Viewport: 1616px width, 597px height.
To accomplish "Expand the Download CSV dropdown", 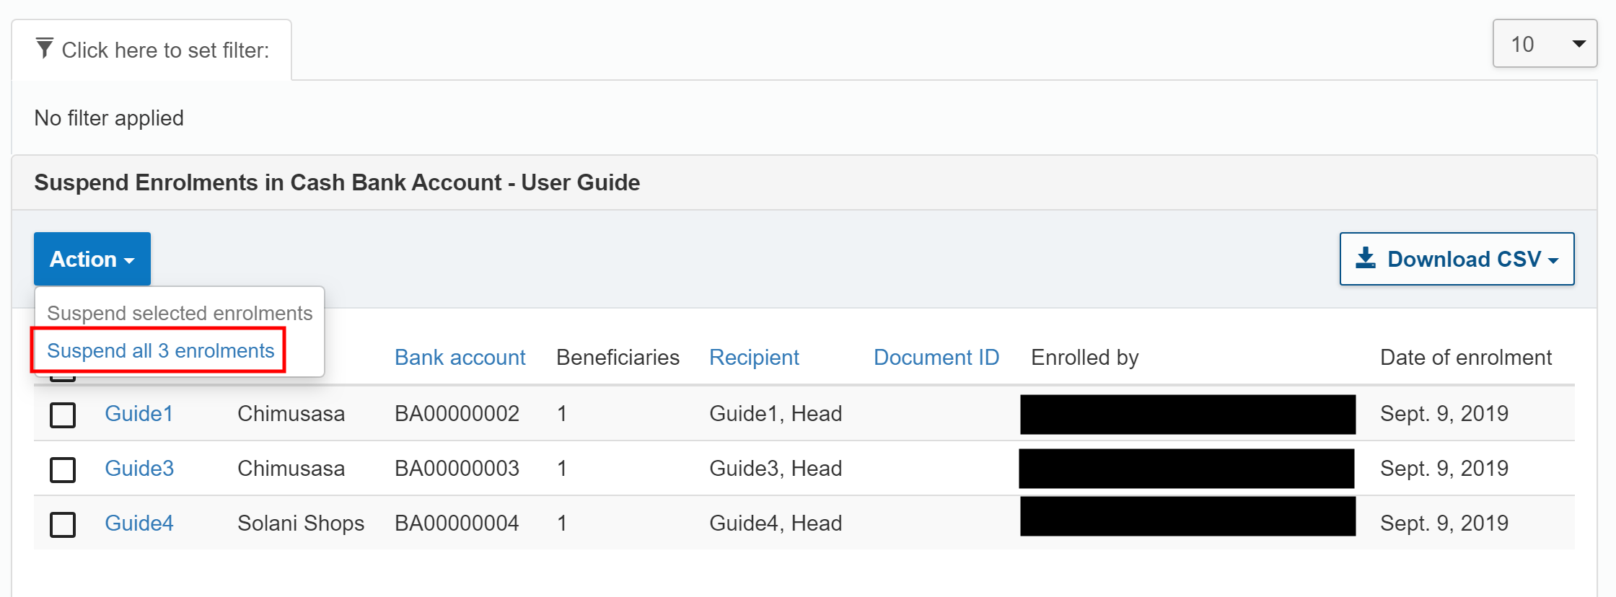I will tap(1457, 259).
